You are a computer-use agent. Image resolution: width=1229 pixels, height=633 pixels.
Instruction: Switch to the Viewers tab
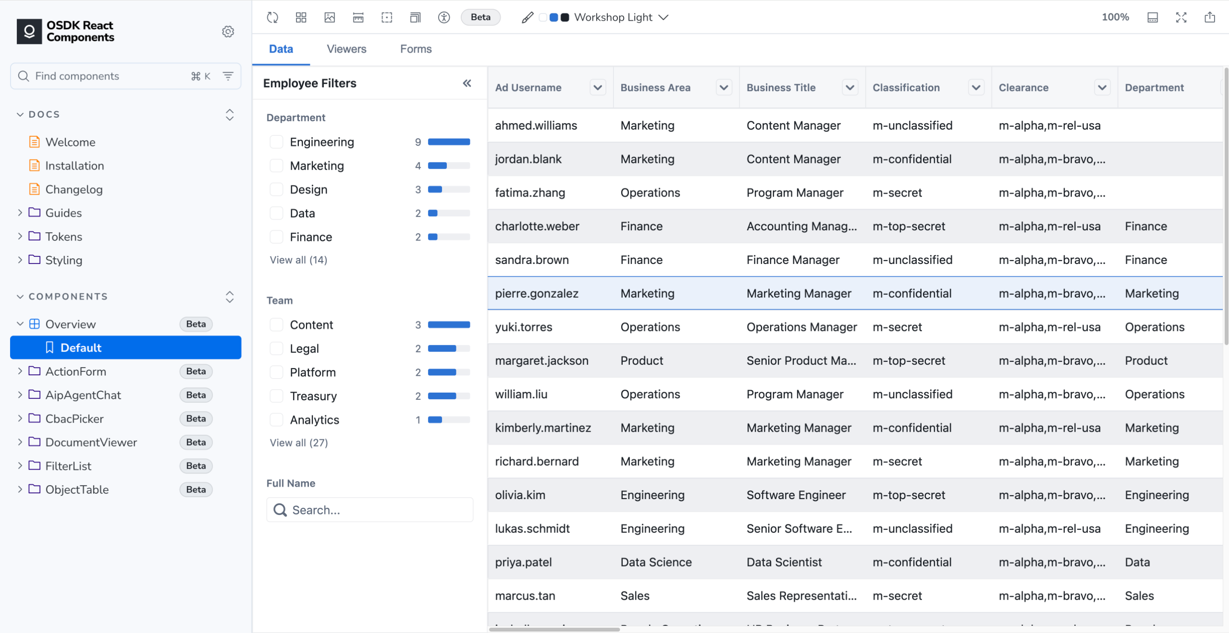click(347, 49)
